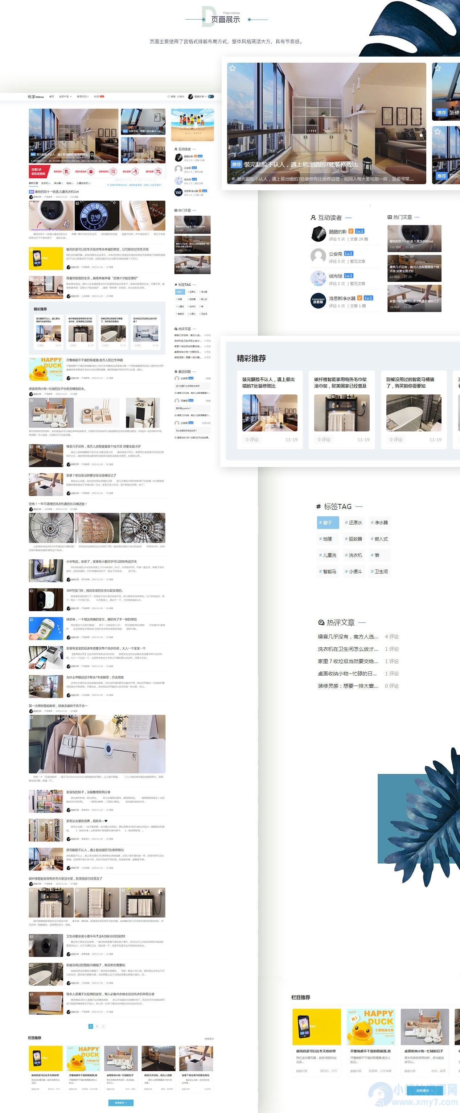Click the 查看更多 button at page bottom
460x1113 pixels.
pos(120,1102)
